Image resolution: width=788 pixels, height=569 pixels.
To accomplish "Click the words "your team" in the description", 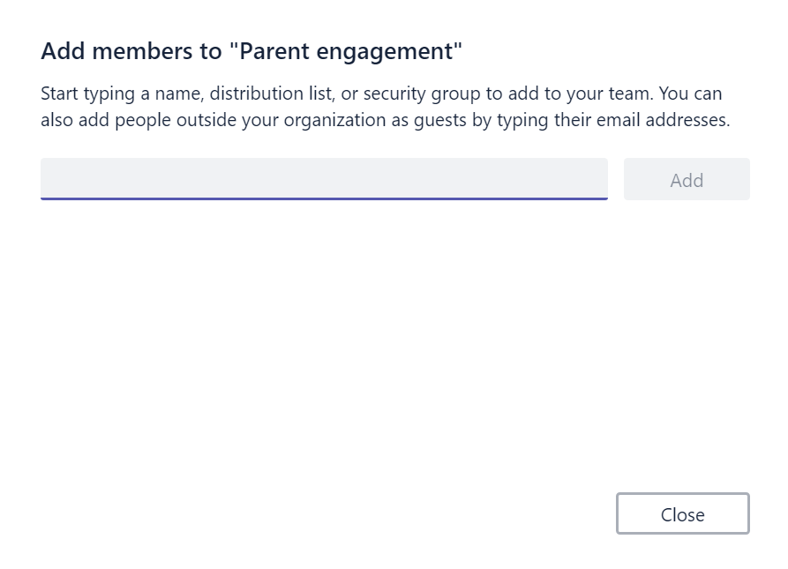I will click(x=616, y=94).
